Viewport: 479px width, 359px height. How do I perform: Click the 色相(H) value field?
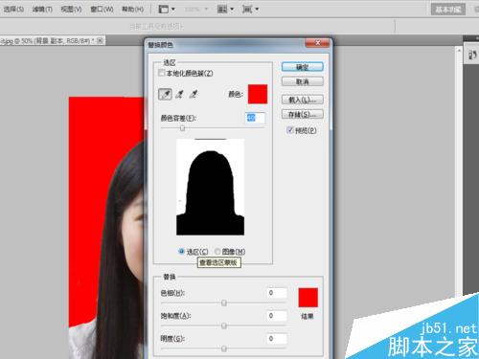pos(277,293)
